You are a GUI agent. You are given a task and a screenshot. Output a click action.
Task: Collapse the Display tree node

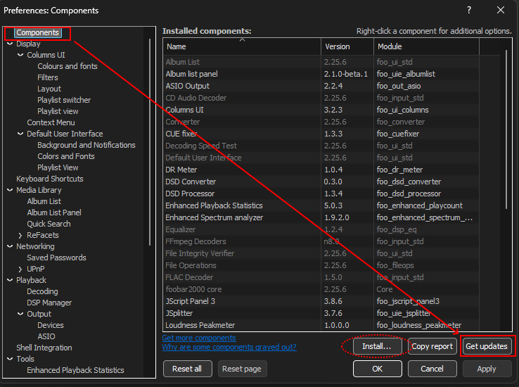[x=9, y=44]
